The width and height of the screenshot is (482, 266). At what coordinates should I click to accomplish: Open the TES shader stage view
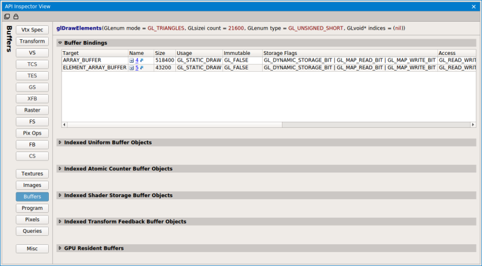(x=33, y=76)
